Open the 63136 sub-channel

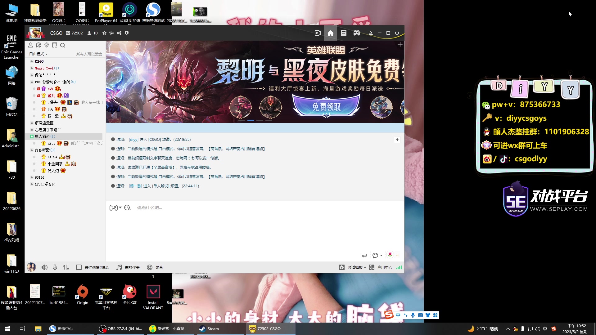tap(39, 177)
